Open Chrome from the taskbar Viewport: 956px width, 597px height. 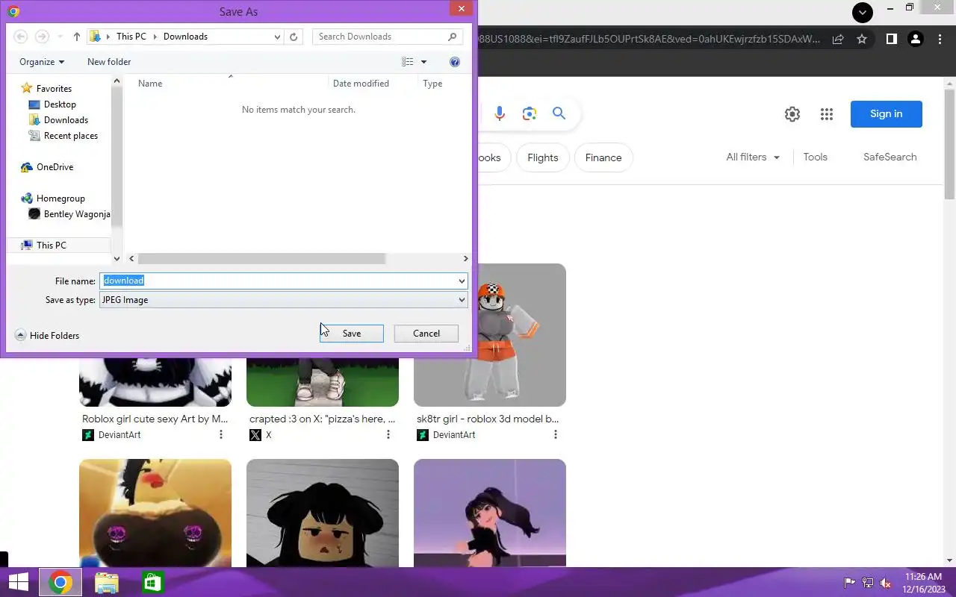(x=60, y=583)
